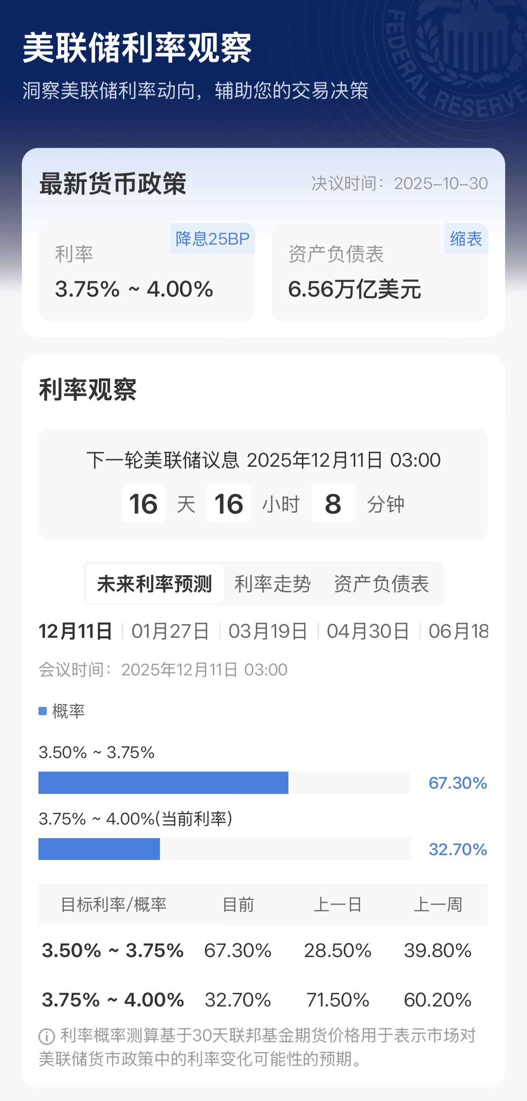Choose the 01月27日 meeting date

point(170,632)
